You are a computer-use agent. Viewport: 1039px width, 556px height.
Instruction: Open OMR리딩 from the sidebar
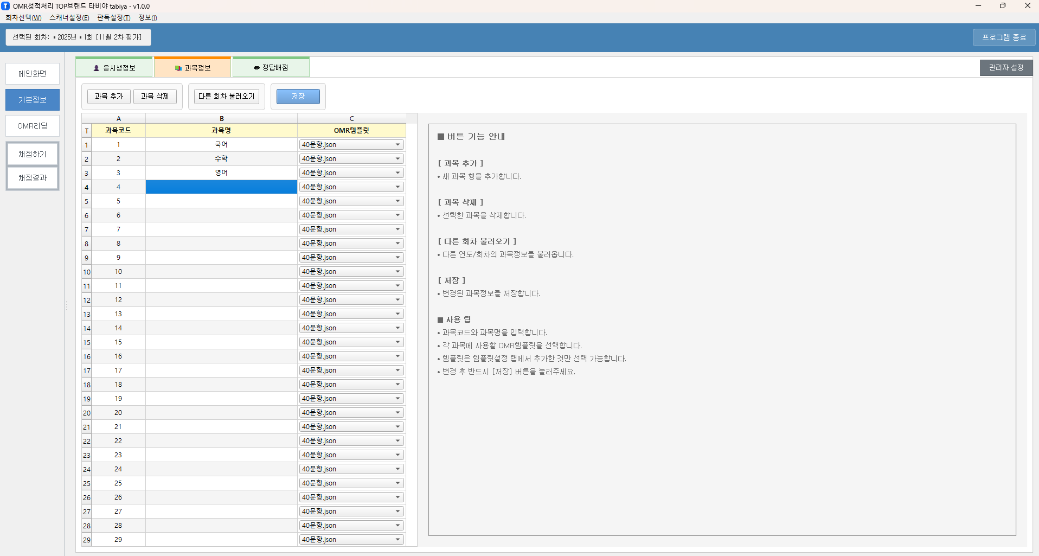pyautogui.click(x=33, y=126)
